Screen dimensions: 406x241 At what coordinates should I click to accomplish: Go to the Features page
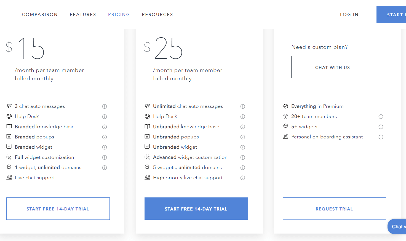click(x=83, y=15)
